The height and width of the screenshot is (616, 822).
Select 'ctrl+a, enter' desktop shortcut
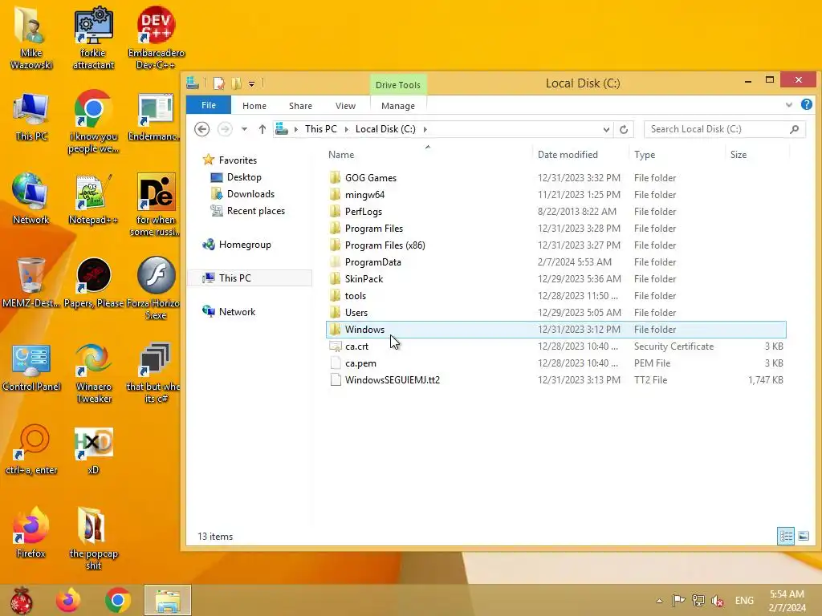tap(31, 449)
